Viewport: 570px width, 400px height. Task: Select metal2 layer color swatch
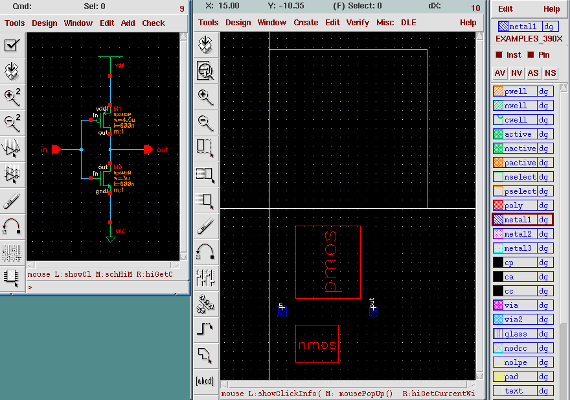coord(498,234)
